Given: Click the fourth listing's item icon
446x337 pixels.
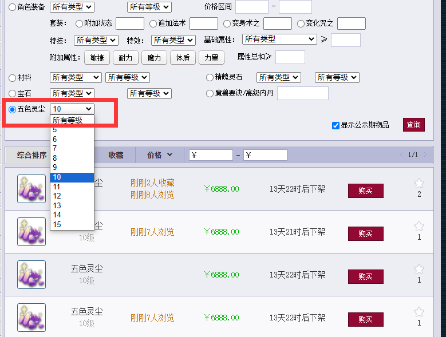Looking at the screenshot, I should tap(31, 318).
